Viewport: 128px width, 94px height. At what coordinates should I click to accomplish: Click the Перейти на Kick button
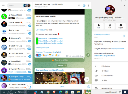pos(60,60)
